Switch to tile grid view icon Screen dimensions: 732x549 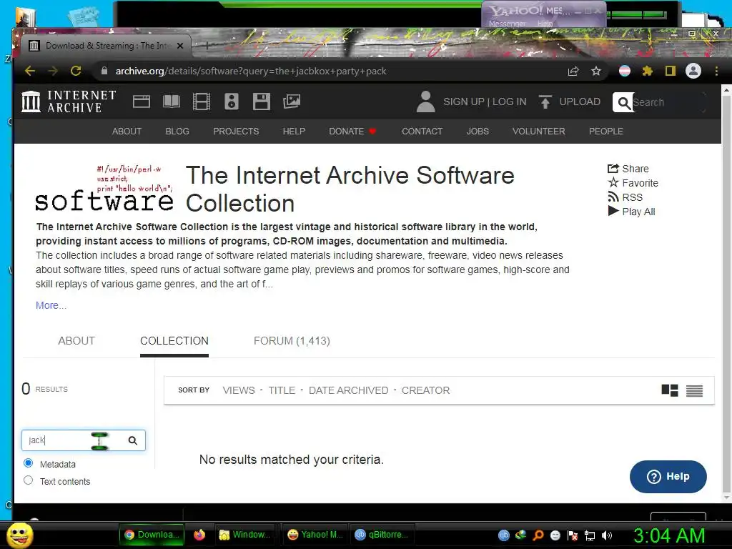coord(670,390)
